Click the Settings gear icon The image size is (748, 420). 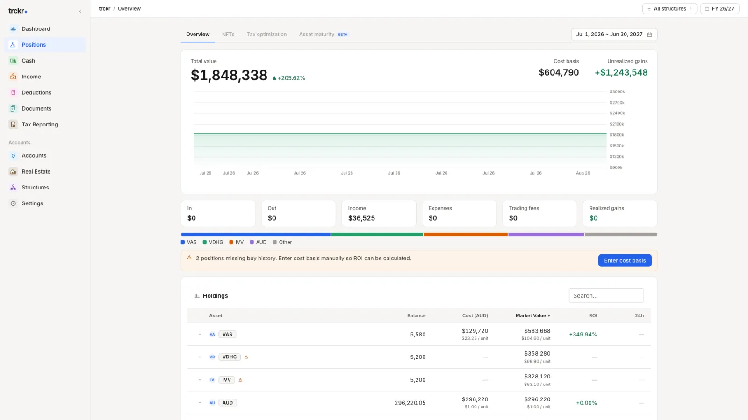coord(13,203)
